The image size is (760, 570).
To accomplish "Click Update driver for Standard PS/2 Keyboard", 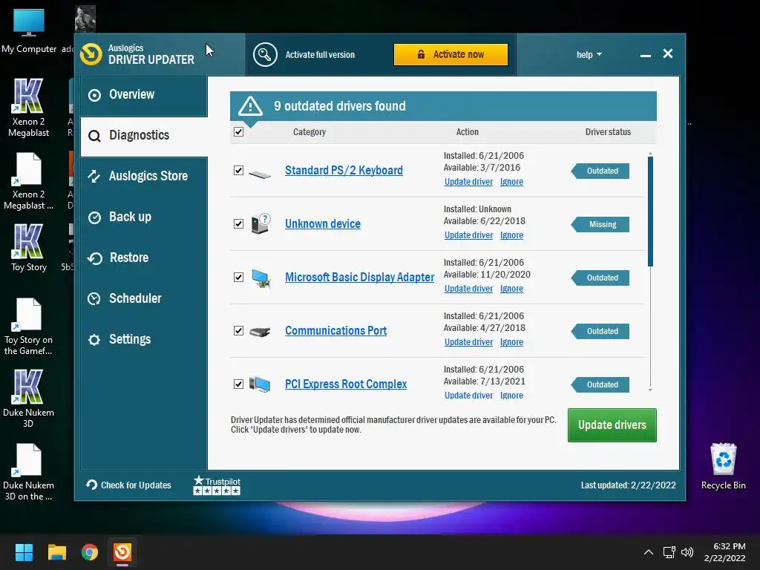I will click(468, 182).
